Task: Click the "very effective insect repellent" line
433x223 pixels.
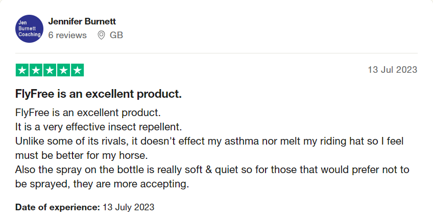Action: point(99,126)
